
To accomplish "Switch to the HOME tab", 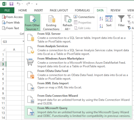I will 23,10.
